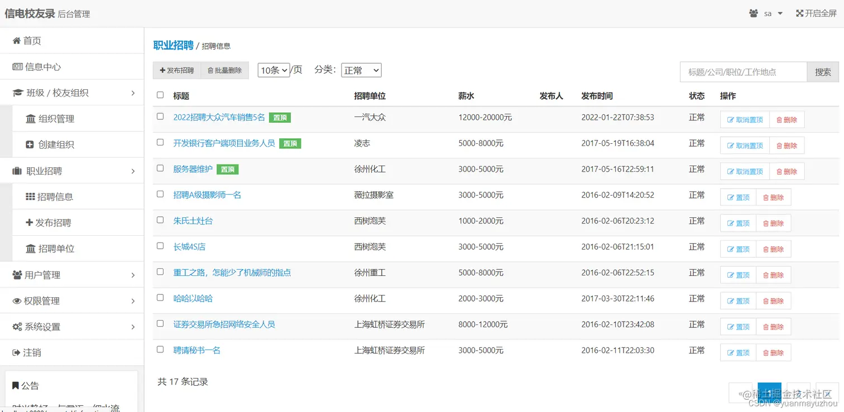Click the plus-square icon beside 创建组织

pyautogui.click(x=30, y=145)
